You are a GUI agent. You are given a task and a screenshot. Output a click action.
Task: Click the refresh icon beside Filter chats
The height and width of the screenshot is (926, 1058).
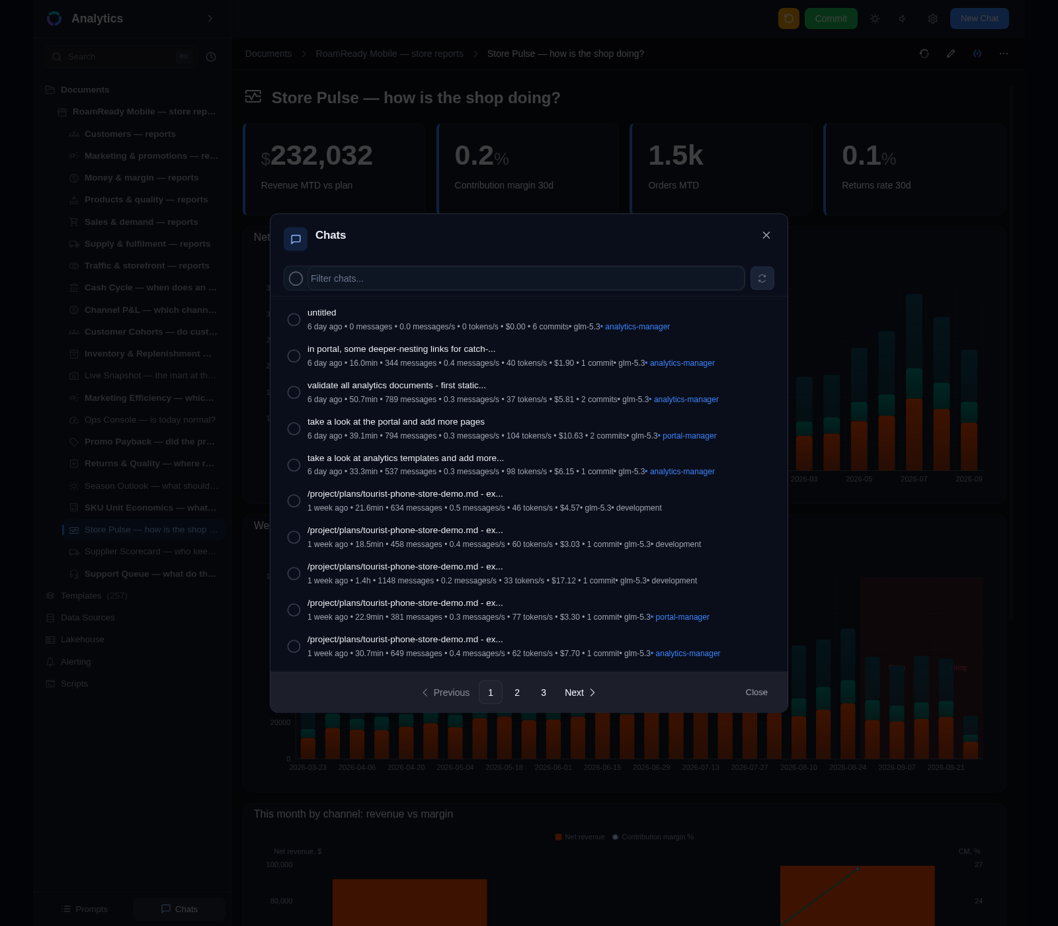click(x=762, y=278)
